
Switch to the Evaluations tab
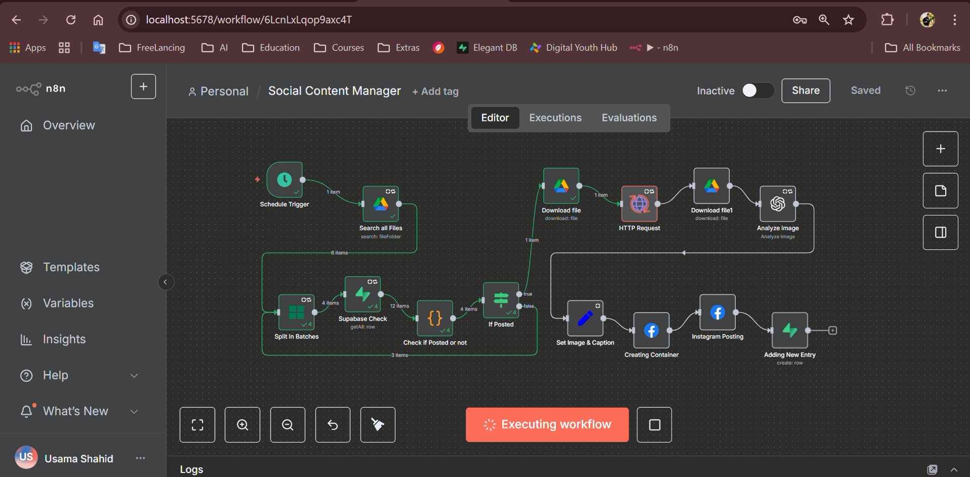[629, 118]
